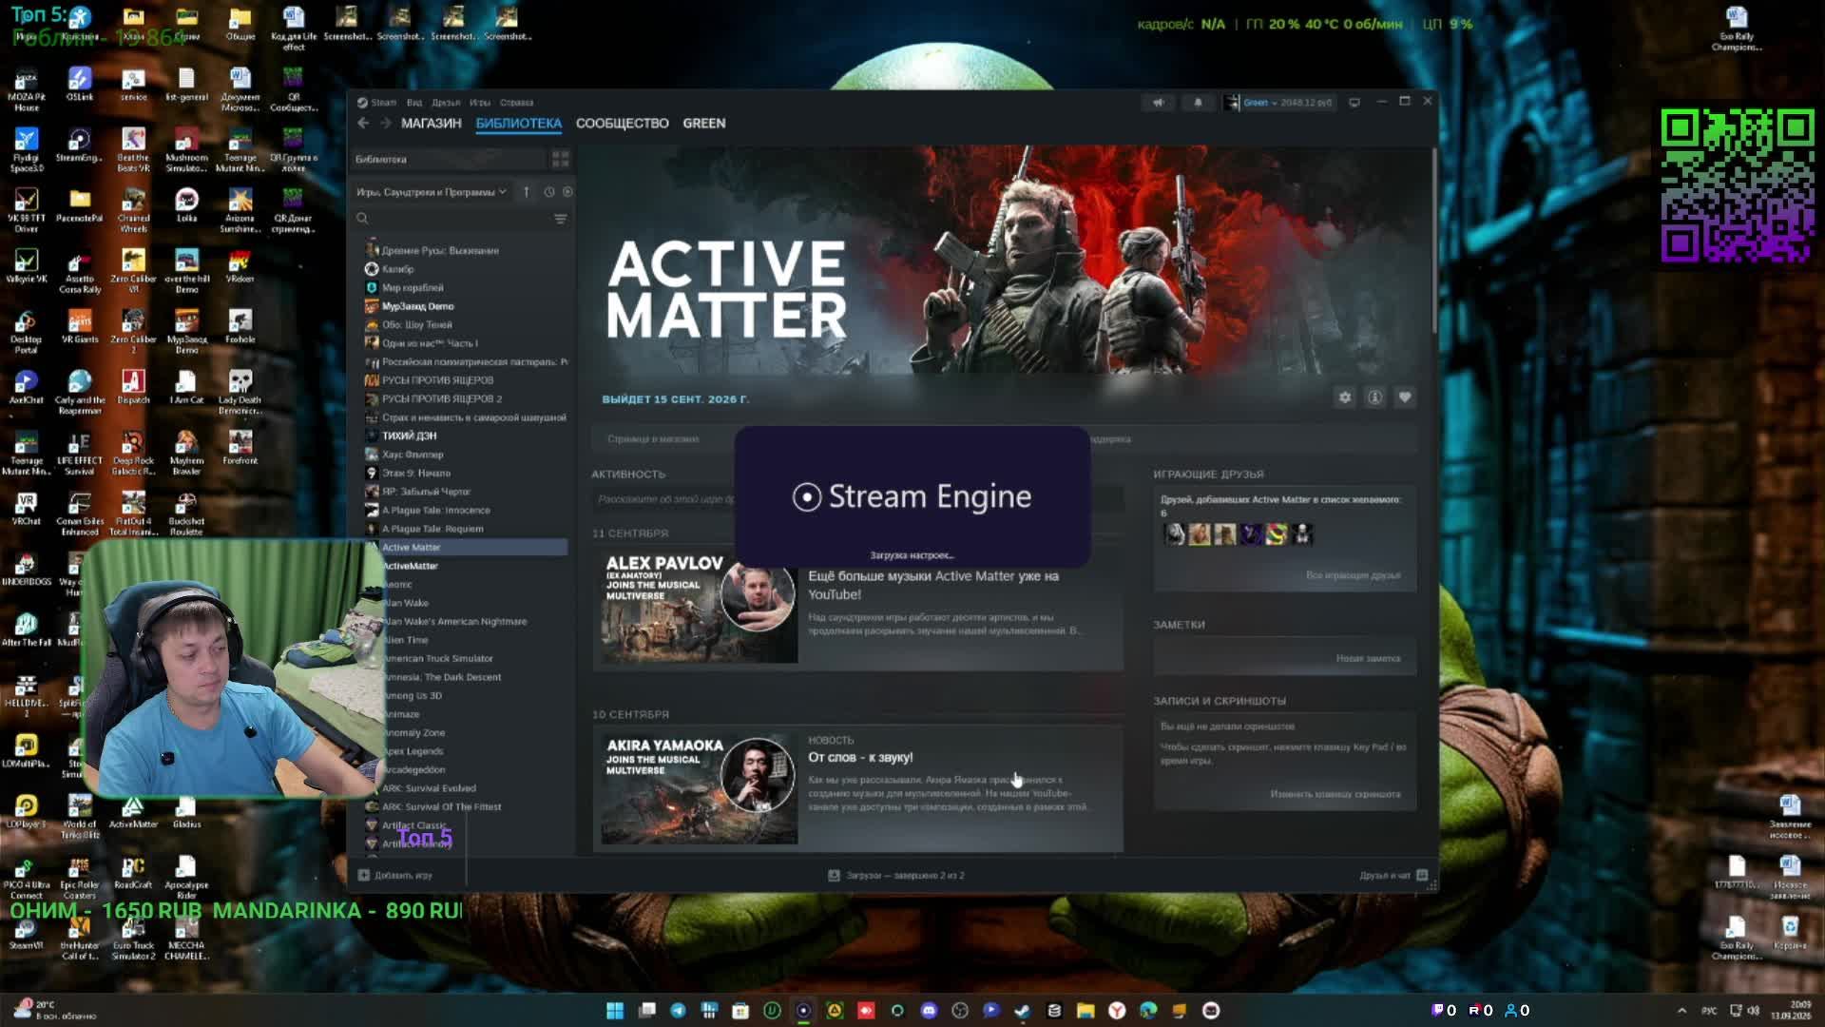The height and width of the screenshot is (1027, 1825).
Task: Open File Explorer from the taskbar
Action: click(x=1085, y=1010)
